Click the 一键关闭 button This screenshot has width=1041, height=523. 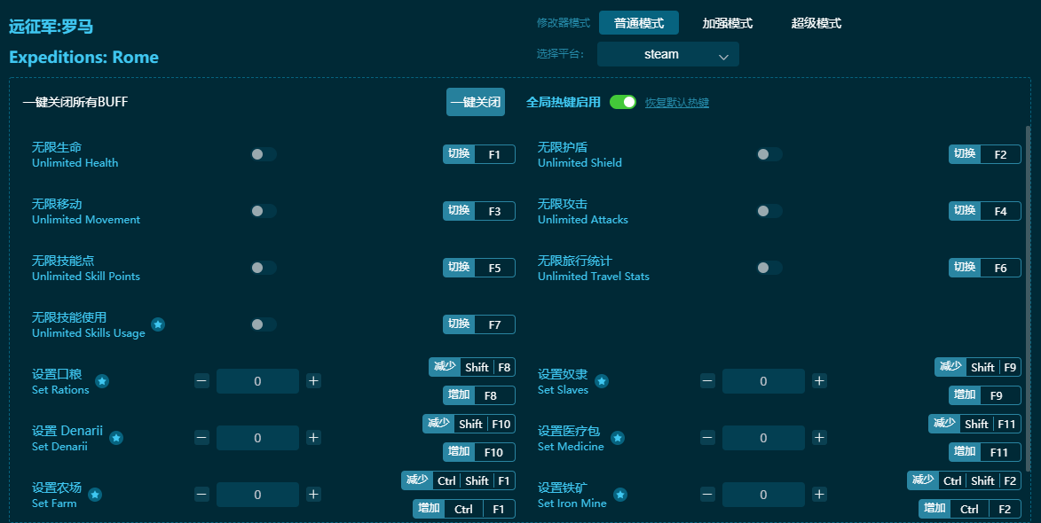[475, 102]
